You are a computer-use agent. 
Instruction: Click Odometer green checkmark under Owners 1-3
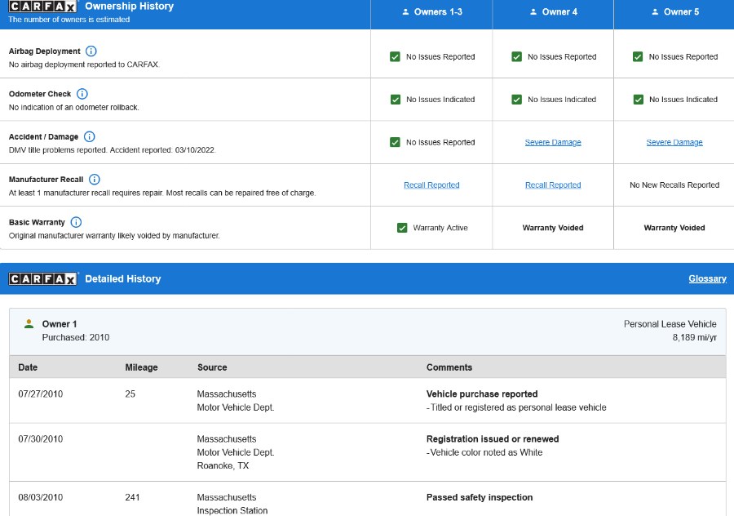tap(396, 100)
